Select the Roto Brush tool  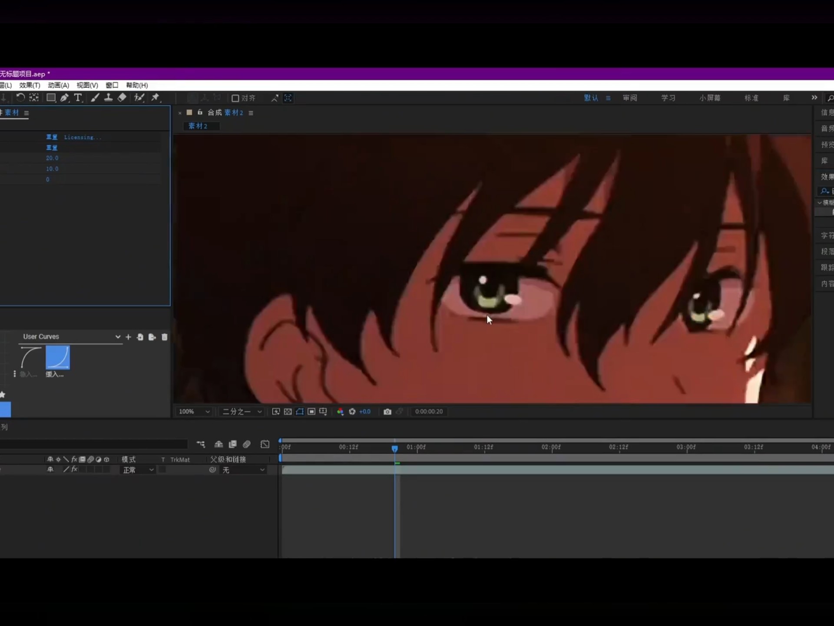pos(139,98)
